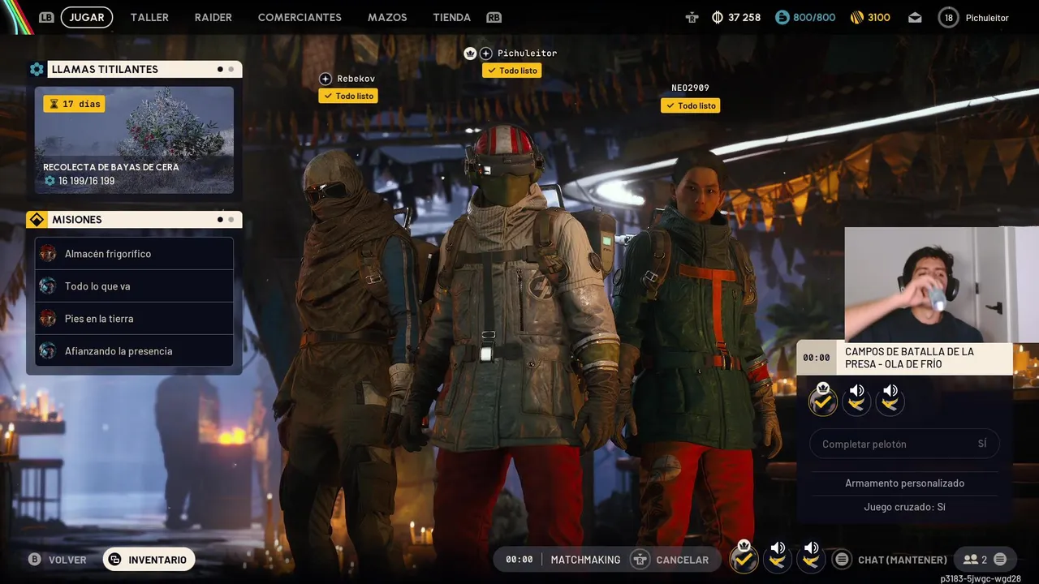Screen dimensions: 1039x584
Task: Click the LB bumper icon in top navigation
Action: 46,17
